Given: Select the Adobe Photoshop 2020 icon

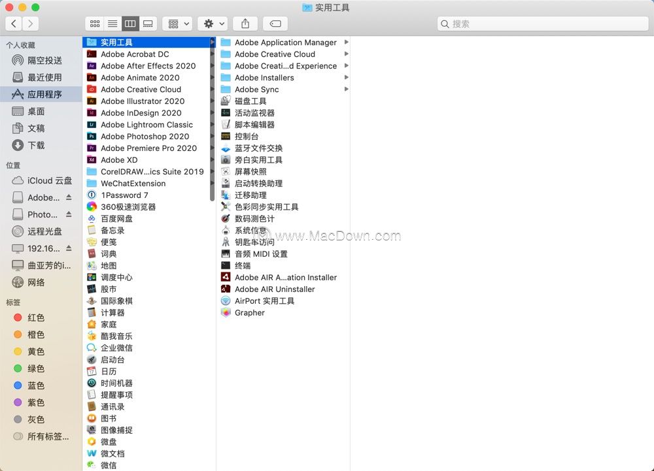Looking at the screenshot, I should pyautogui.click(x=92, y=136).
